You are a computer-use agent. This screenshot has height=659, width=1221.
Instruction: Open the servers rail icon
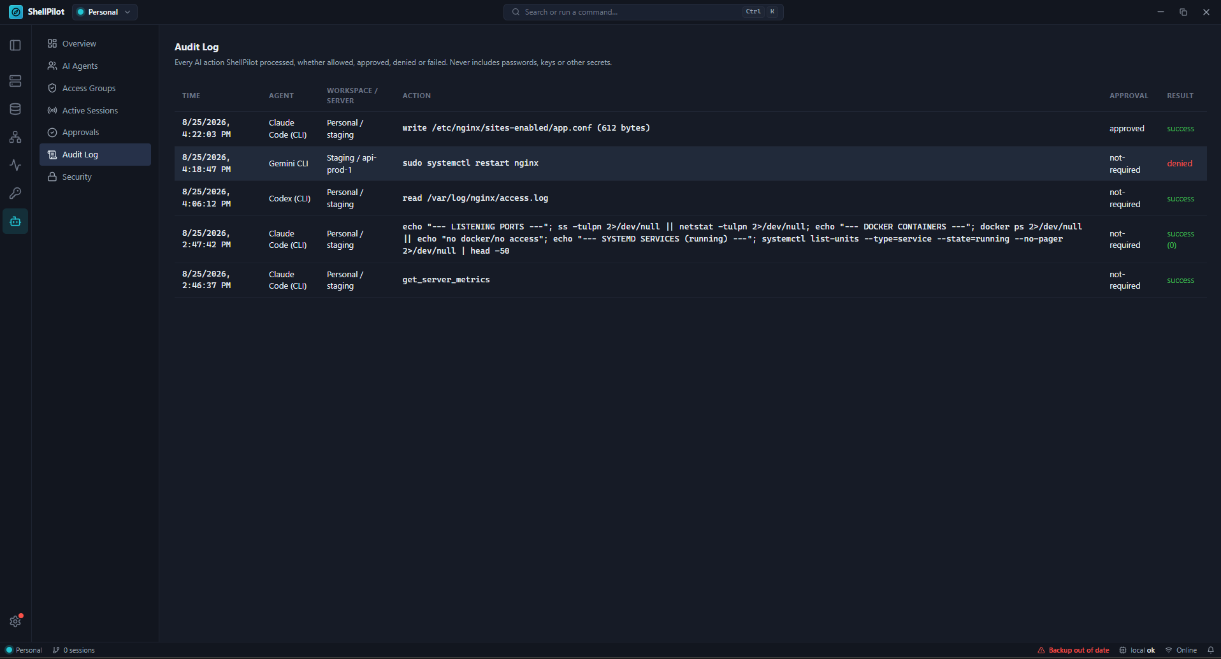point(15,81)
